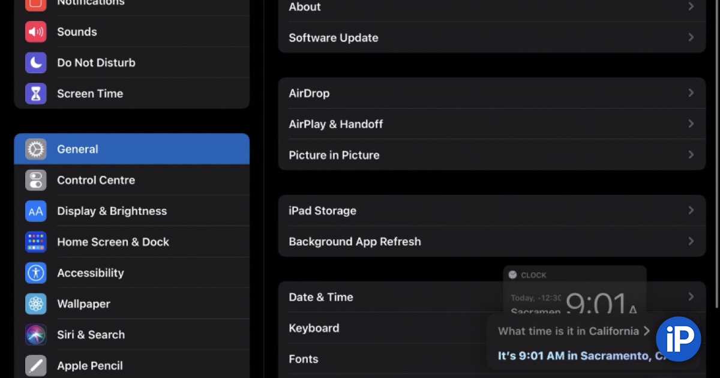Viewport: 720px width, 378px height.
Task: Open Apple Pencil settings
Action: coord(131,365)
